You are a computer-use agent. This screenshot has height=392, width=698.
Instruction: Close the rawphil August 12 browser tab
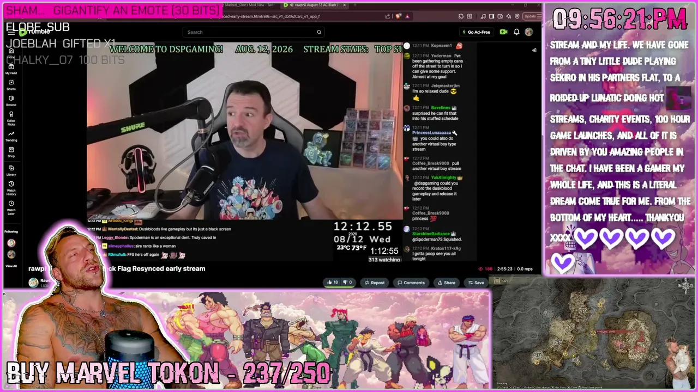pos(344,5)
